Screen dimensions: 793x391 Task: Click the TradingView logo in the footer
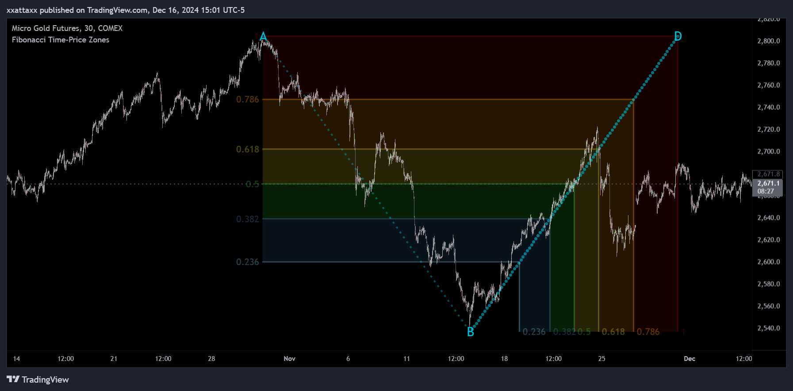coord(38,380)
